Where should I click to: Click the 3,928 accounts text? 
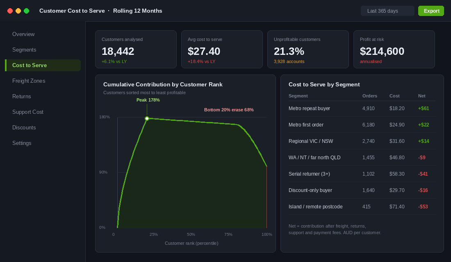tap(289, 61)
